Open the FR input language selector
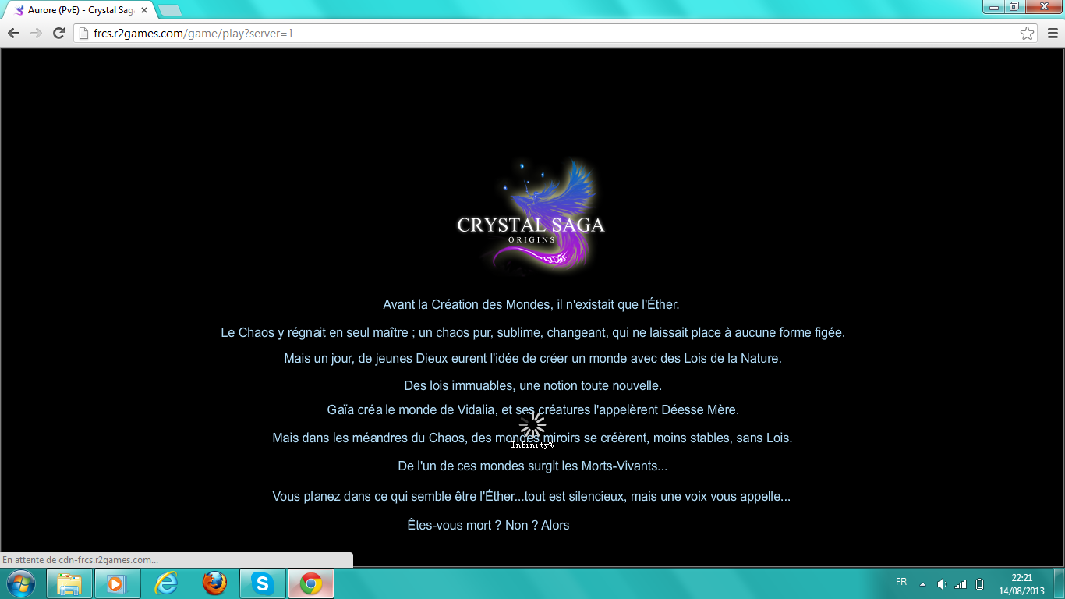The height and width of the screenshot is (599, 1065). coord(901,583)
